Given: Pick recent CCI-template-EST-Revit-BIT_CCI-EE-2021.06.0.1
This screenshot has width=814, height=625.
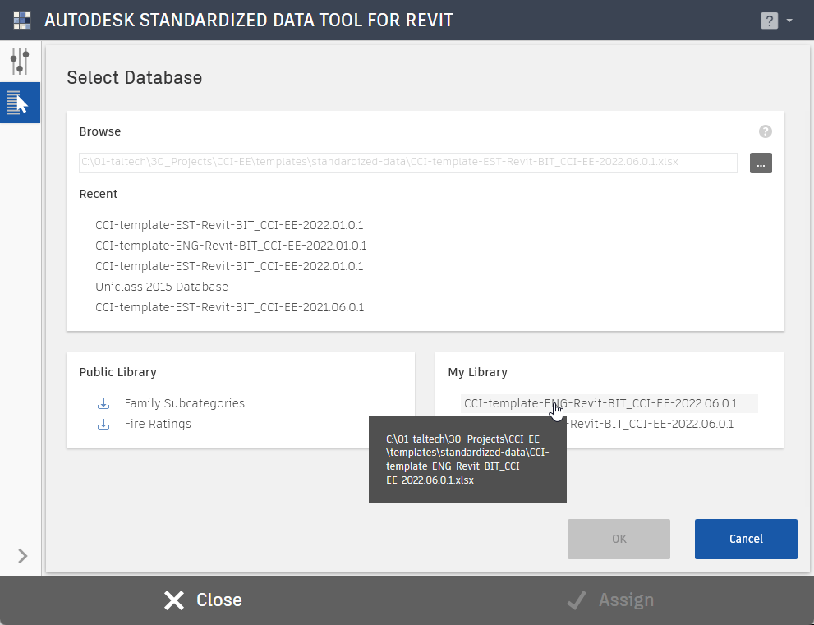Looking at the screenshot, I should (x=230, y=307).
